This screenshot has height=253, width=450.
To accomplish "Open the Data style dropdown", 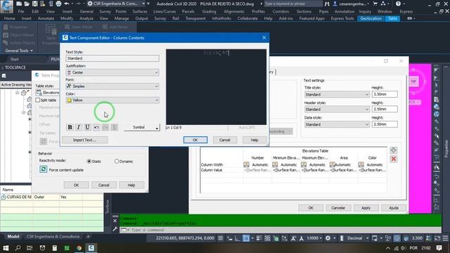I will click(x=337, y=124).
